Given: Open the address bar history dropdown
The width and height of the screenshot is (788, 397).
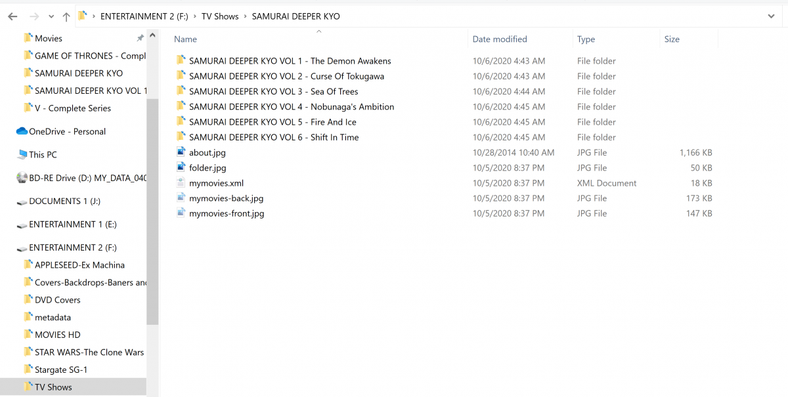Looking at the screenshot, I should [771, 16].
